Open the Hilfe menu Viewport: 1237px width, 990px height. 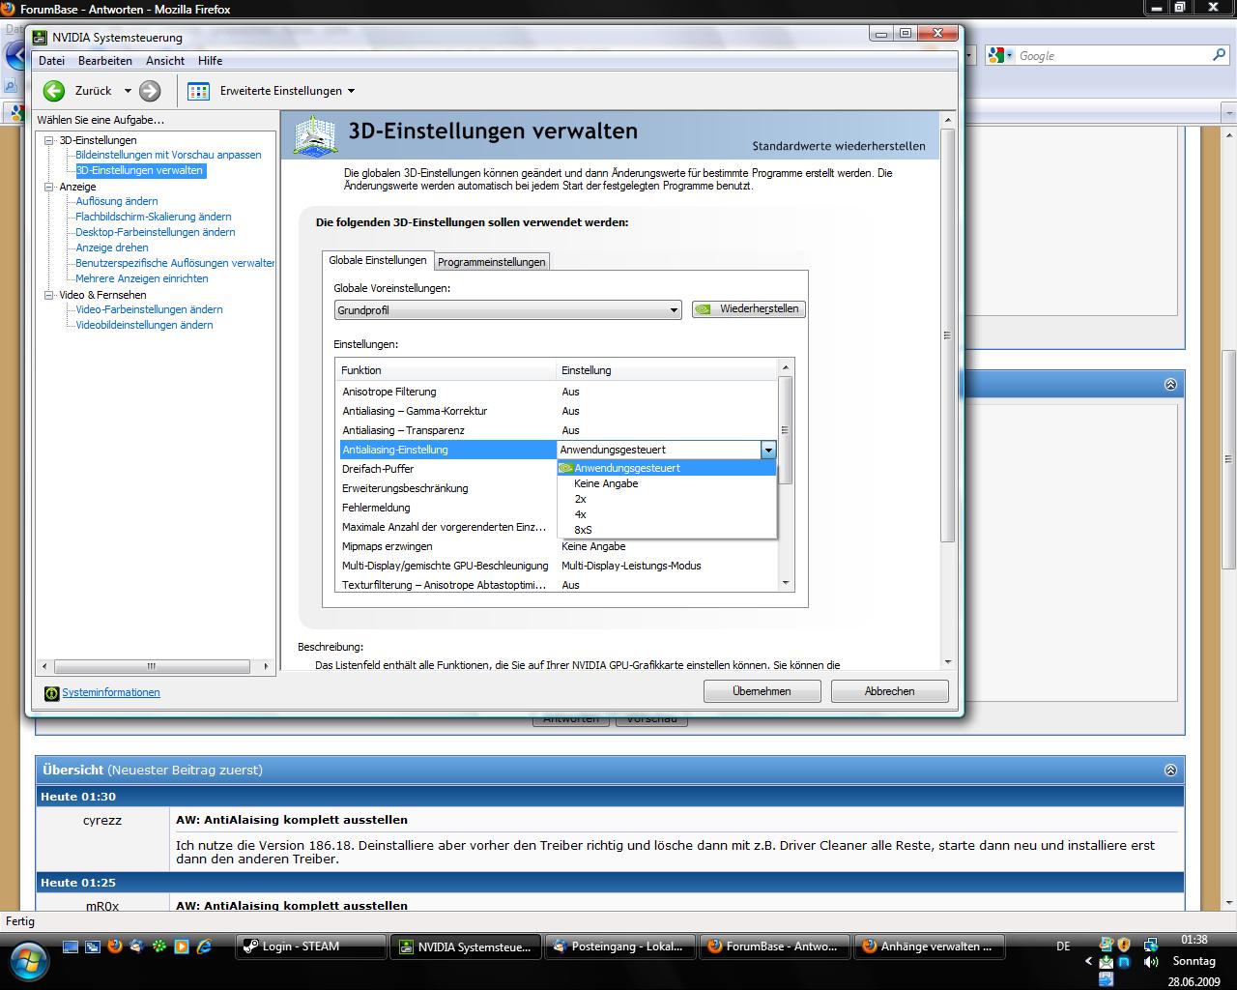point(210,60)
